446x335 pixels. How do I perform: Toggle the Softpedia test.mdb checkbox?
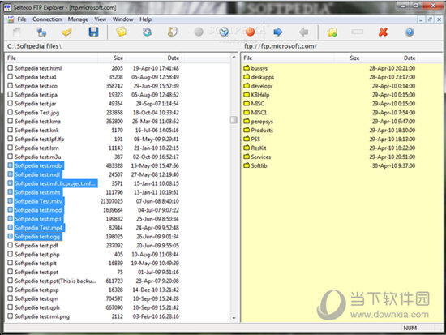pos(11,165)
